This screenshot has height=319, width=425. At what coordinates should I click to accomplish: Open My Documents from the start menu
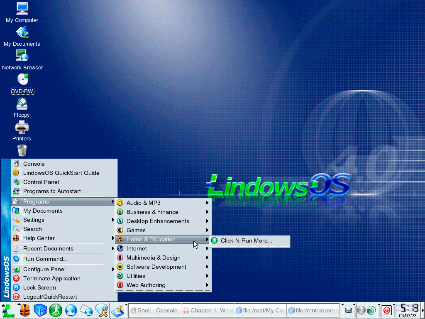pyautogui.click(x=64, y=211)
